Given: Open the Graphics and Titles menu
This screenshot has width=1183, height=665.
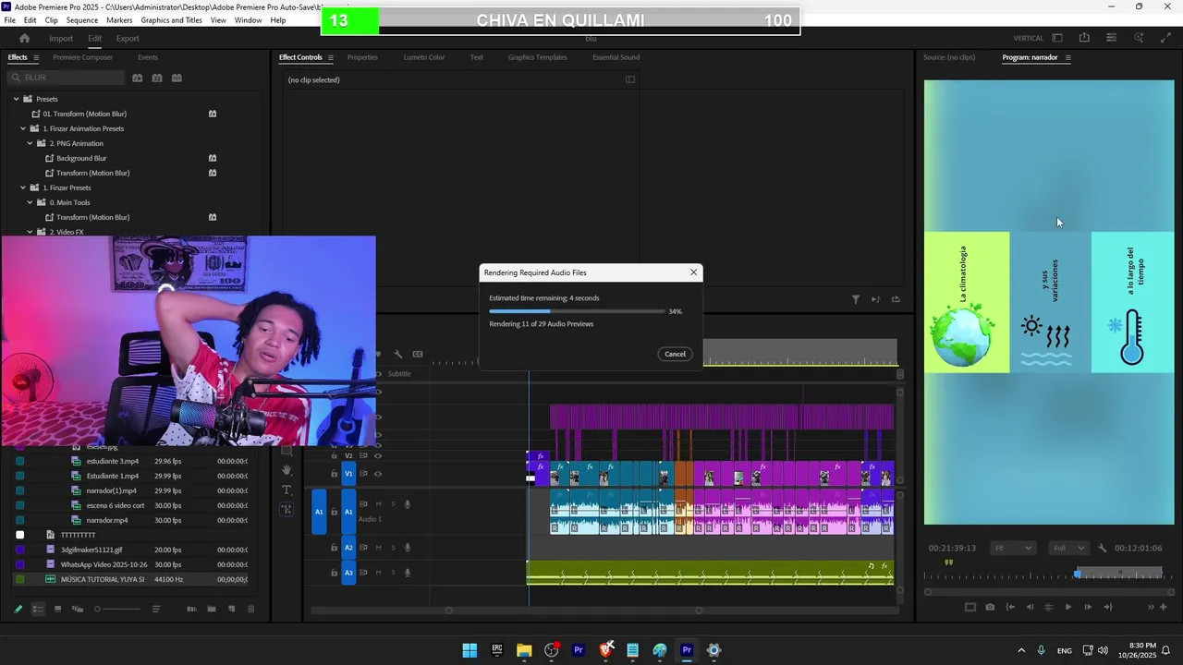Looking at the screenshot, I should (x=171, y=20).
